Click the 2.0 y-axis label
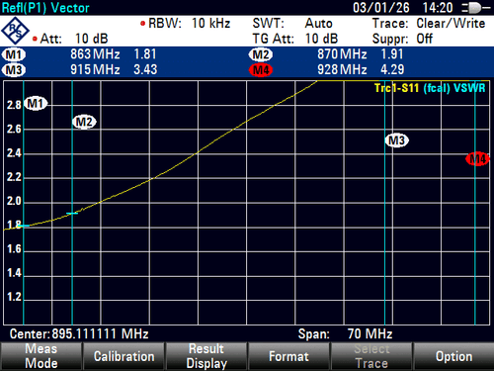494x371 pixels. point(14,201)
